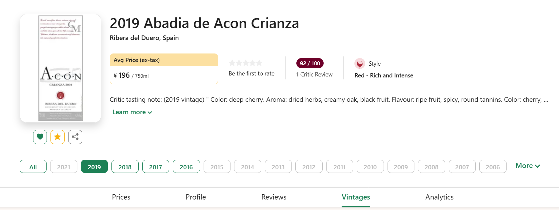This screenshot has width=559, height=210.
Task: Click the red wine glass style icon
Action: (x=360, y=64)
